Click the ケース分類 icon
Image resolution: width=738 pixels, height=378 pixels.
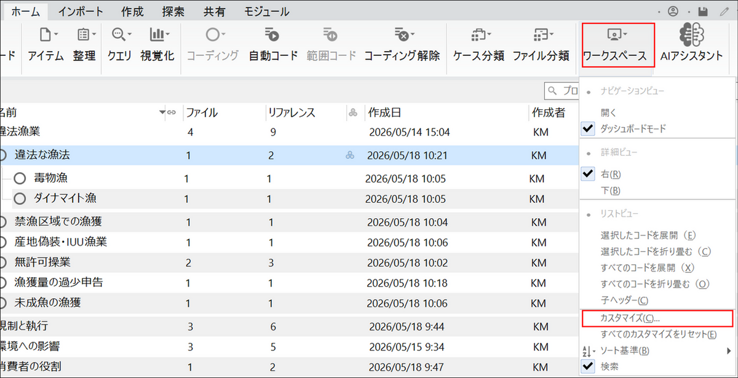[478, 34]
